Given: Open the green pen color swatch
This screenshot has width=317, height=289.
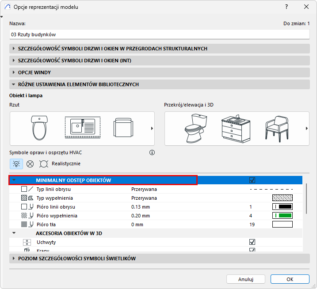Looking at the screenshot, I should click(283, 216).
